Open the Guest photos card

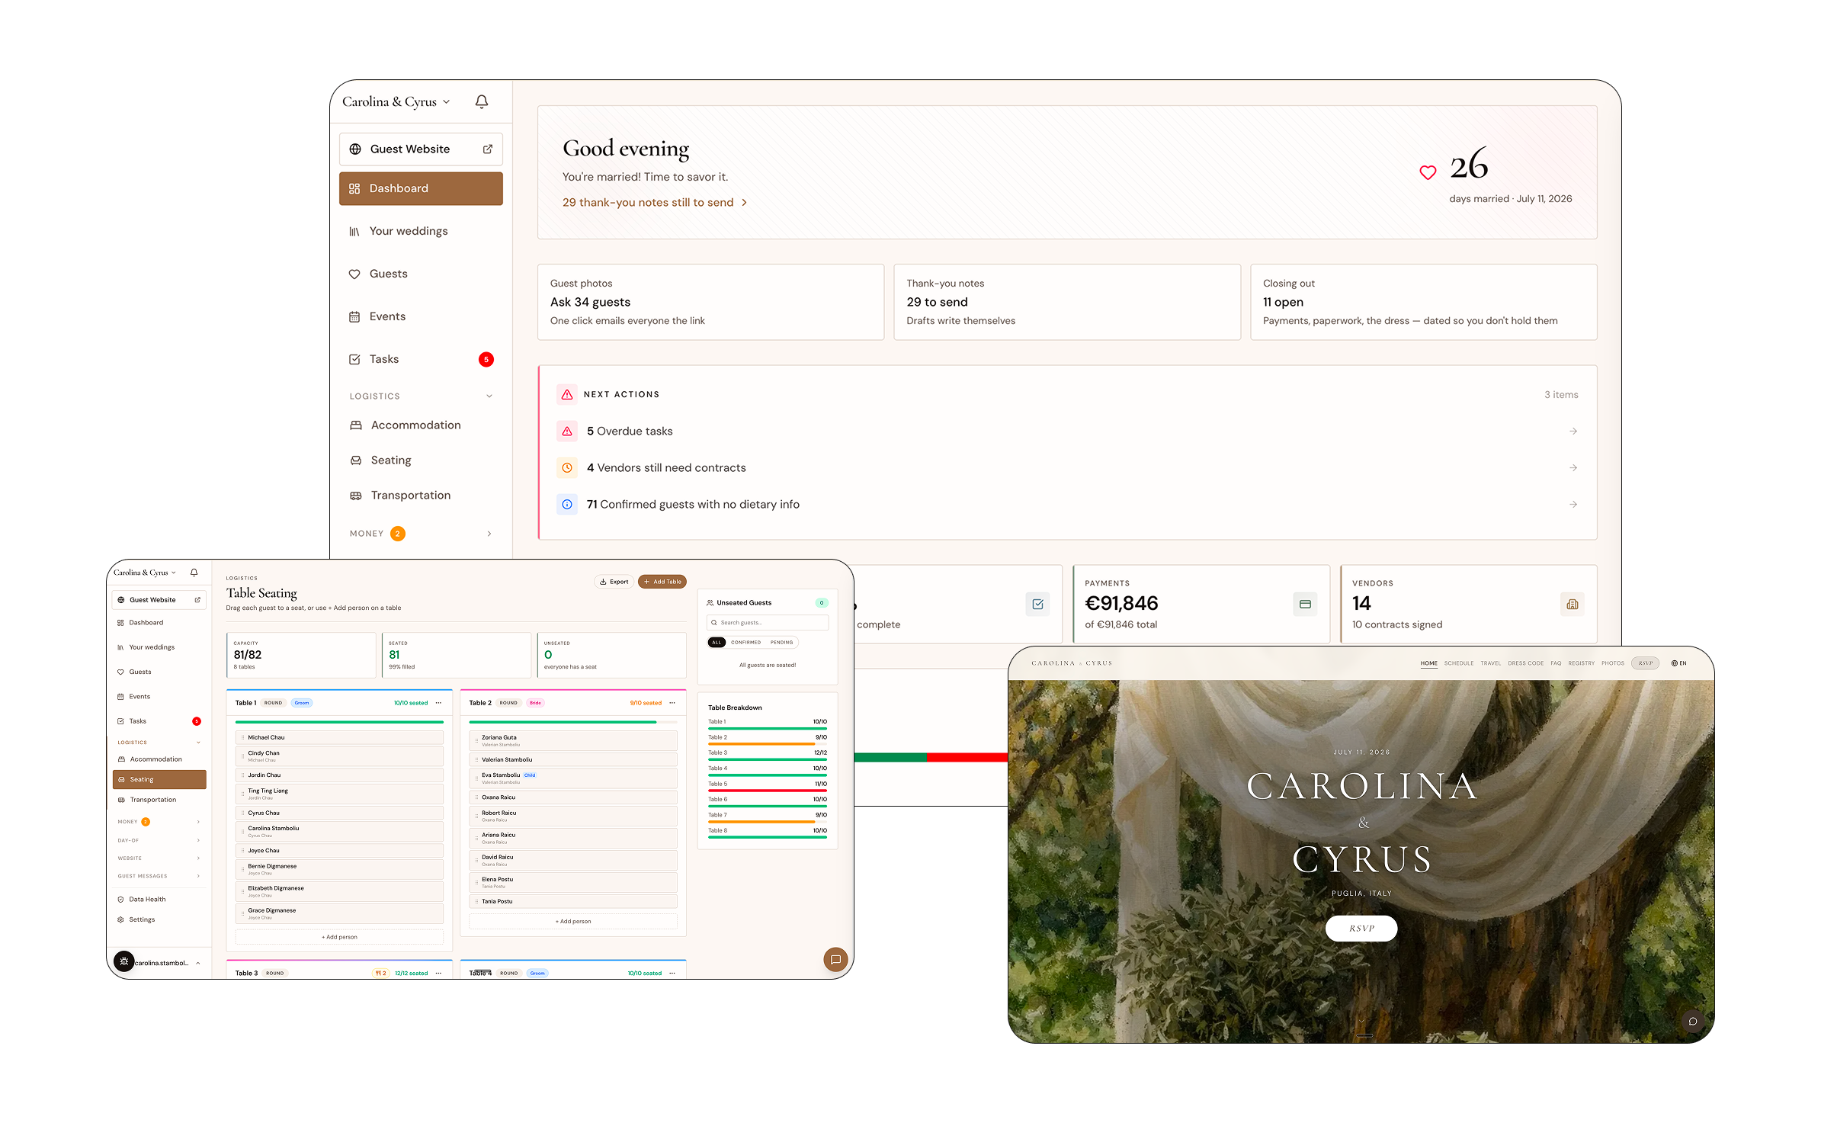click(710, 302)
